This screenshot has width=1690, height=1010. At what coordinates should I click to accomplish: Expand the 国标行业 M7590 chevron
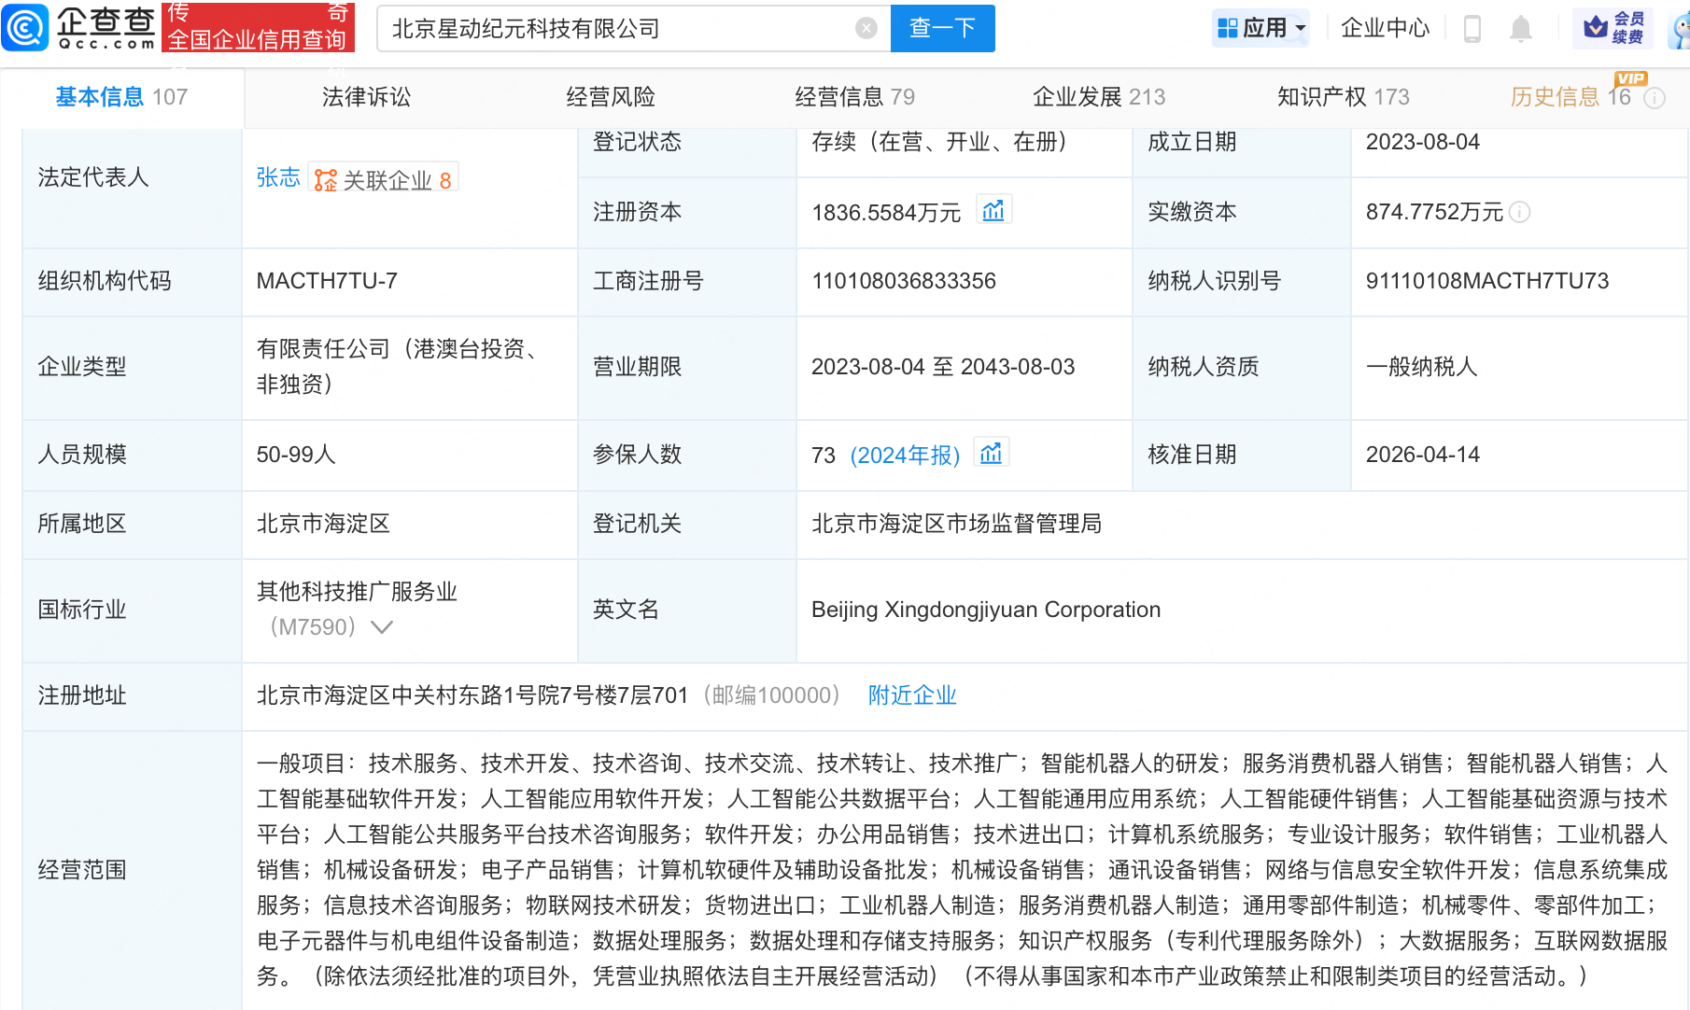pyautogui.click(x=381, y=627)
